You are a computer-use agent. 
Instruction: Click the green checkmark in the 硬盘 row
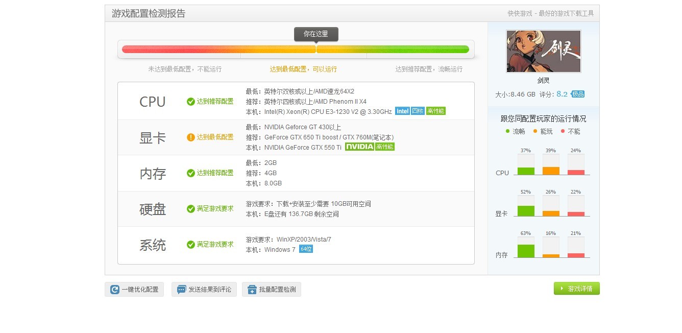click(x=191, y=209)
